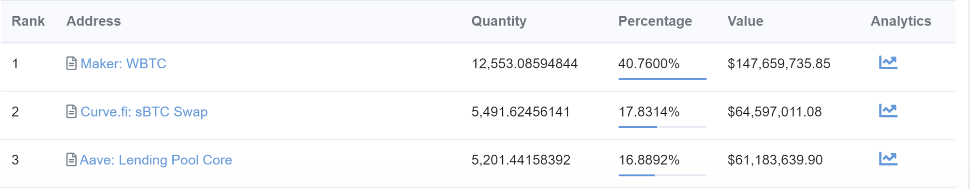Open the Aave: Lending Pool Core link
The height and width of the screenshot is (189, 970).
[x=156, y=160]
